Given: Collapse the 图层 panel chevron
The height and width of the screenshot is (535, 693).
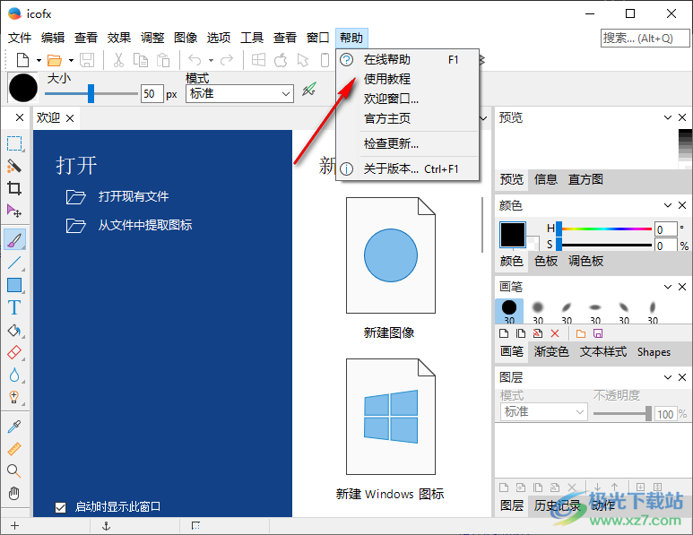Looking at the screenshot, I should [668, 377].
